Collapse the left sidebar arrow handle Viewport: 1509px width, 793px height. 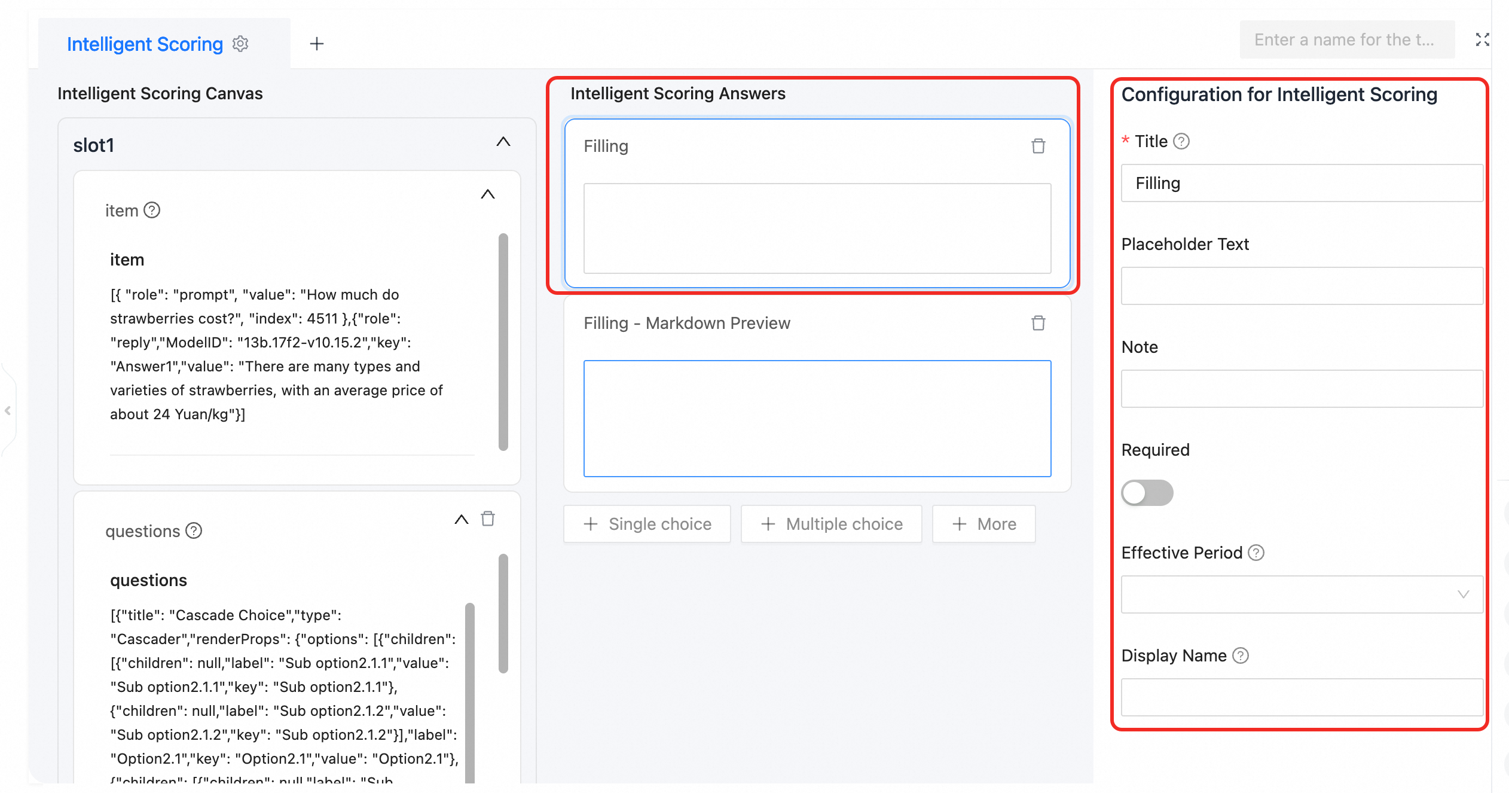(x=8, y=411)
